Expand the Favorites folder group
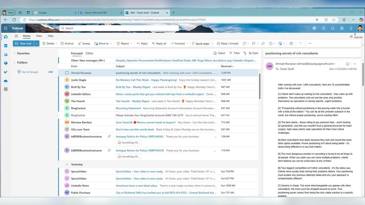365x205 pixels. [14, 53]
